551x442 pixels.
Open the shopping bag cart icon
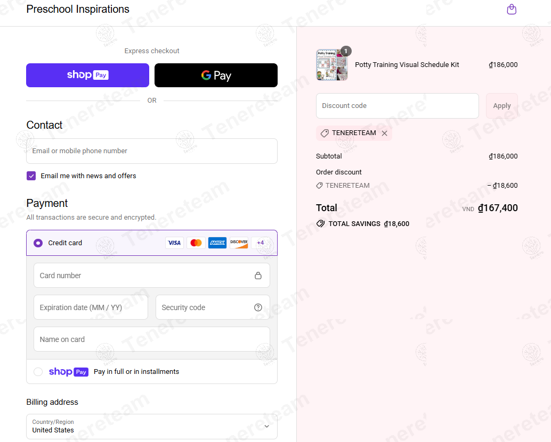point(511,9)
